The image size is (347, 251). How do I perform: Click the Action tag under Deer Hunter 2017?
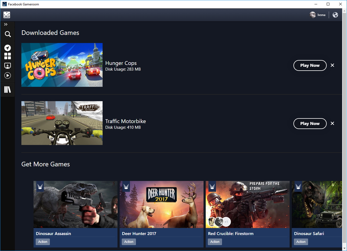coord(129,242)
